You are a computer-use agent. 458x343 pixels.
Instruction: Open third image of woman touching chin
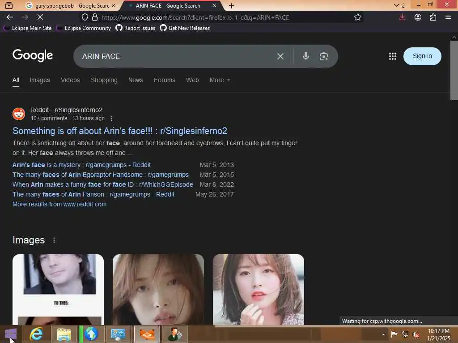(259, 289)
